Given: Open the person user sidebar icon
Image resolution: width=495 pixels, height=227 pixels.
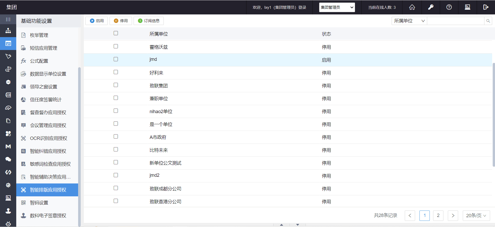Looking at the screenshot, I should 8,211.
